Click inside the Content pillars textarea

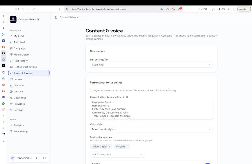tap(151, 109)
